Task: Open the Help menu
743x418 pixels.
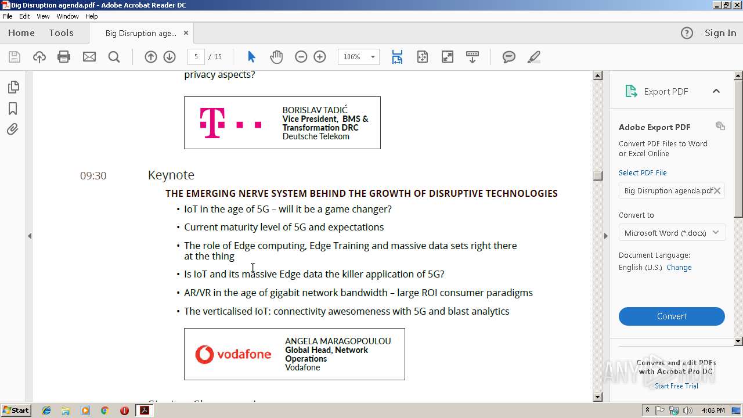Action: (x=92, y=16)
